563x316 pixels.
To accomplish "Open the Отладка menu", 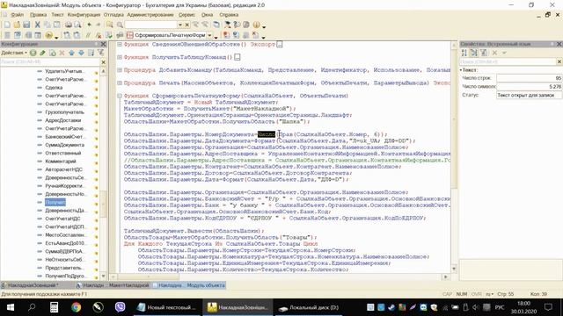I will [113, 15].
